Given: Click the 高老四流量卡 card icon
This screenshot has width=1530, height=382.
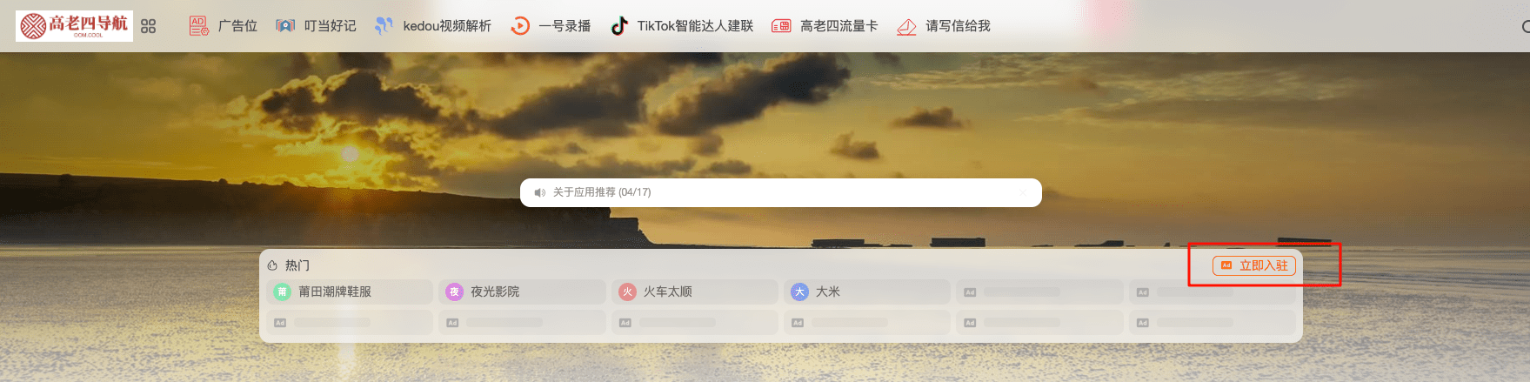Looking at the screenshot, I should click(781, 26).
